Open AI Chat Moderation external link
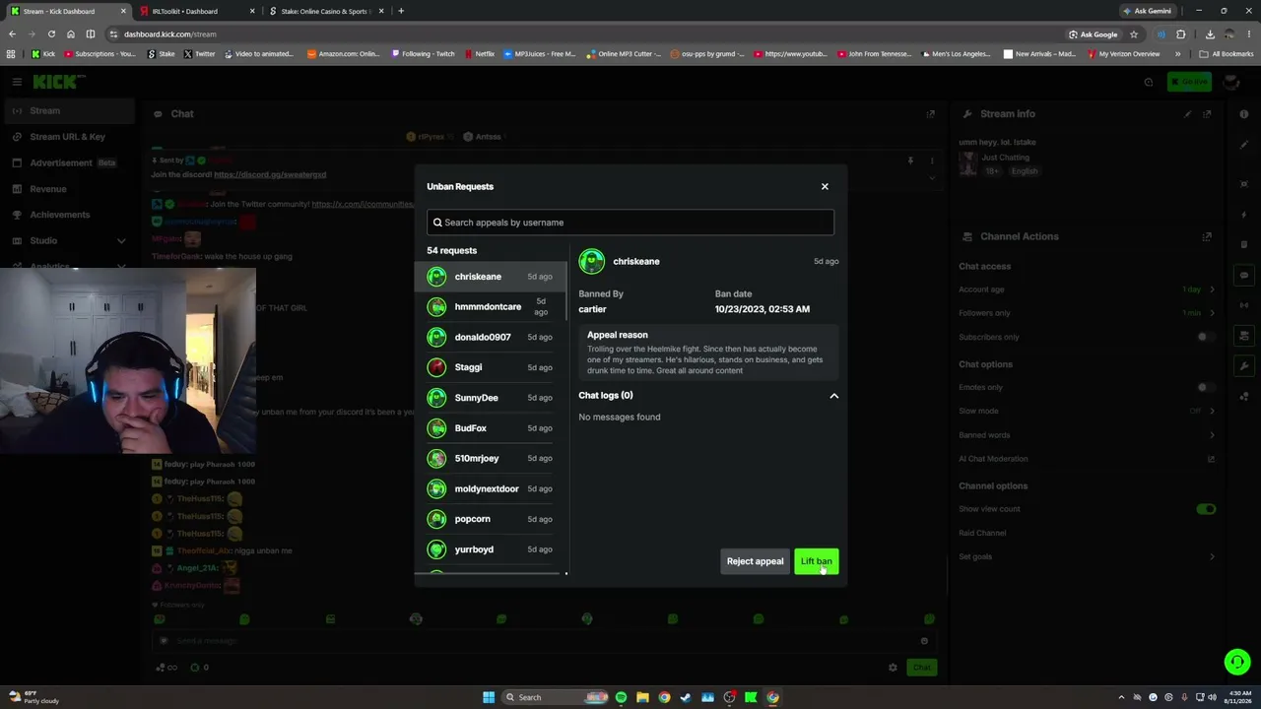The height and width of the screenshot is (709, 1261). [1211, 459]
